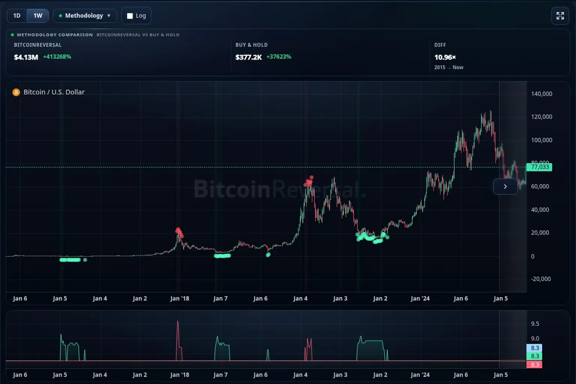Switch to the 1D timeframe
This screenshot has height=384, width=576.
pyautogui.click(x=17, y=16)
